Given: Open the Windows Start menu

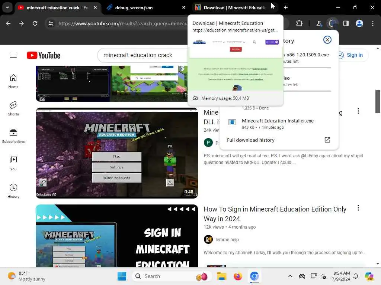Looking at the screenshot, I should 122,276.
